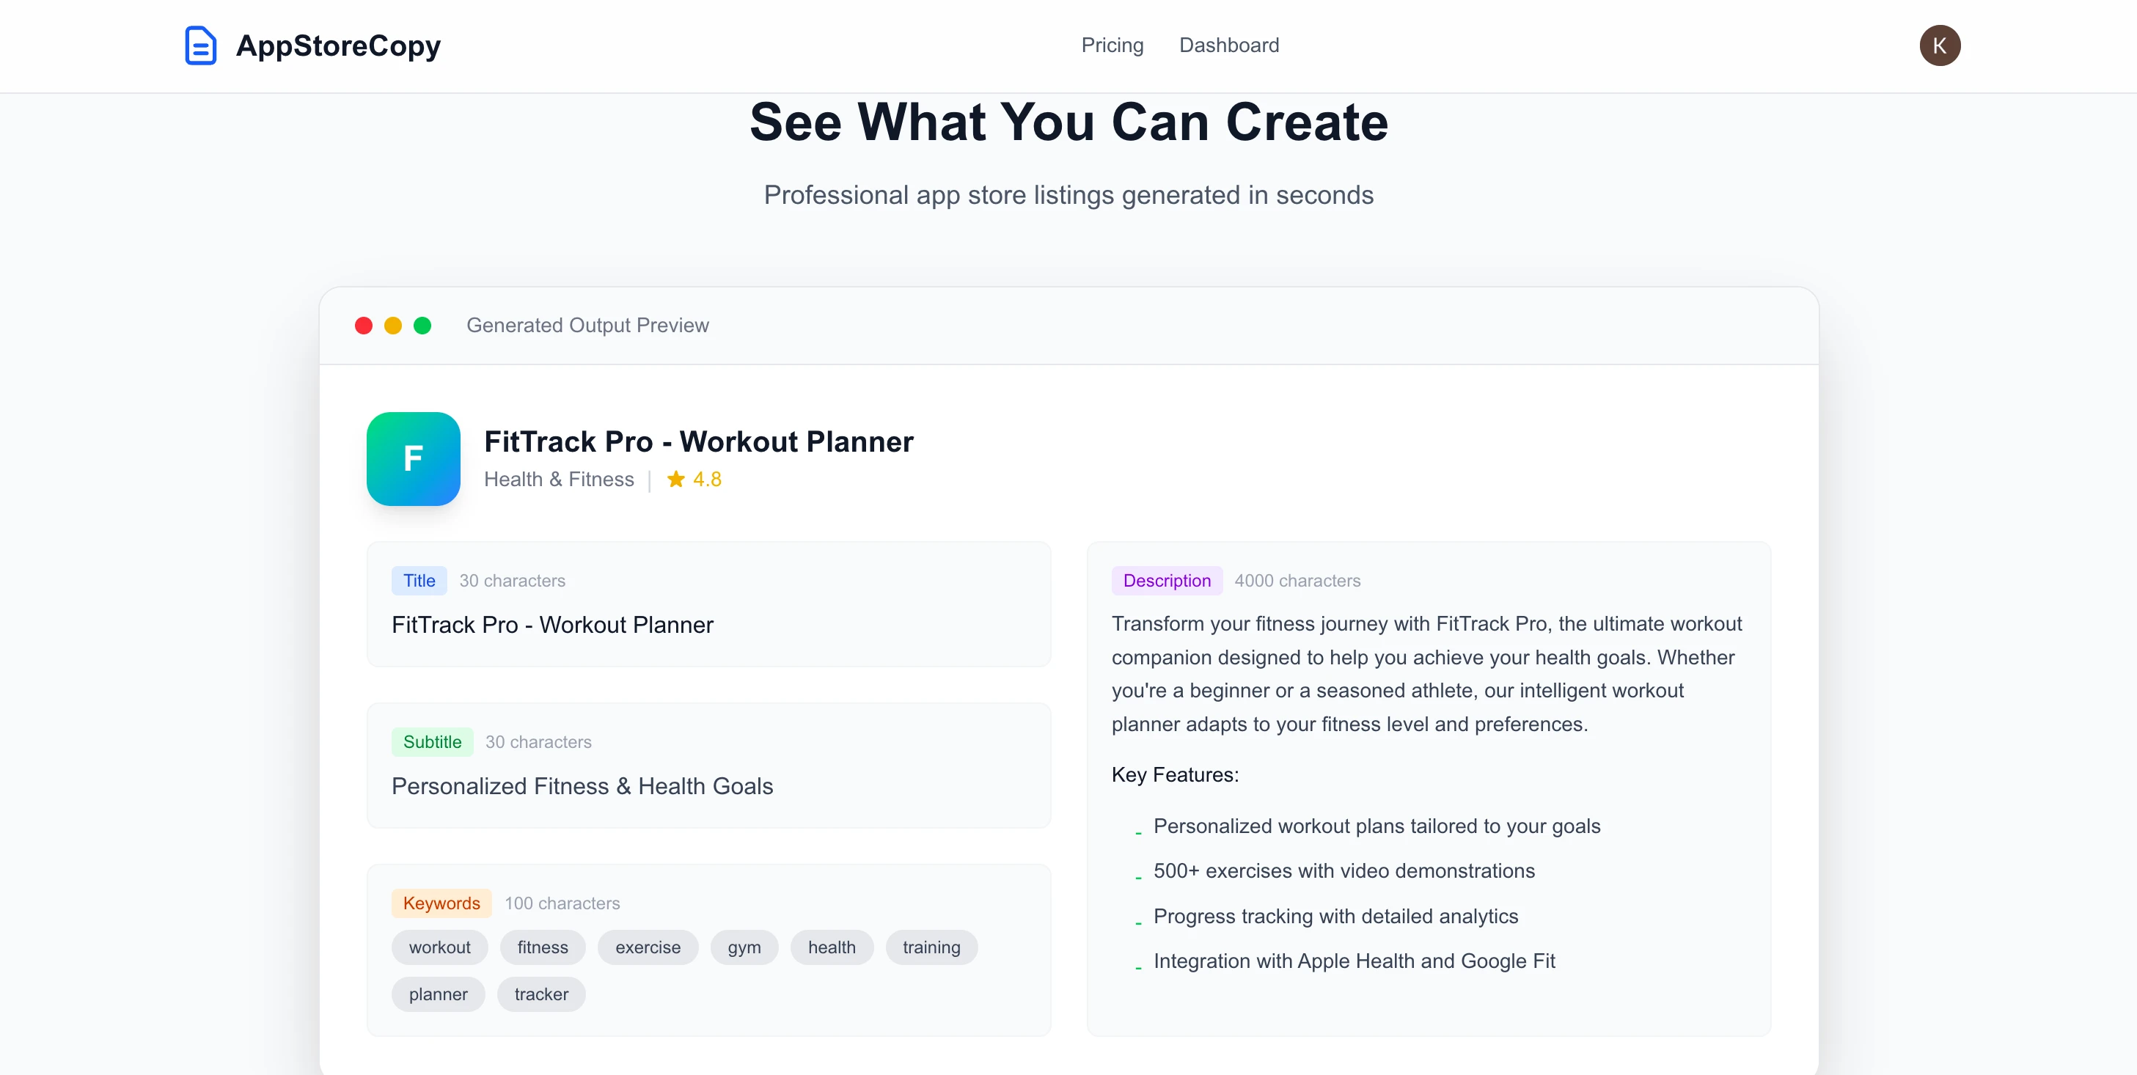Click the green window dot
This screenshot has width=2137, height=1075.
pyautogui.click(x=422, y=326)
